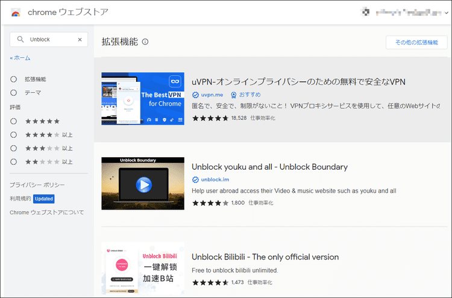Click the Unblock Bilibili star rating
Screen dimensions: 452x298
210,282
